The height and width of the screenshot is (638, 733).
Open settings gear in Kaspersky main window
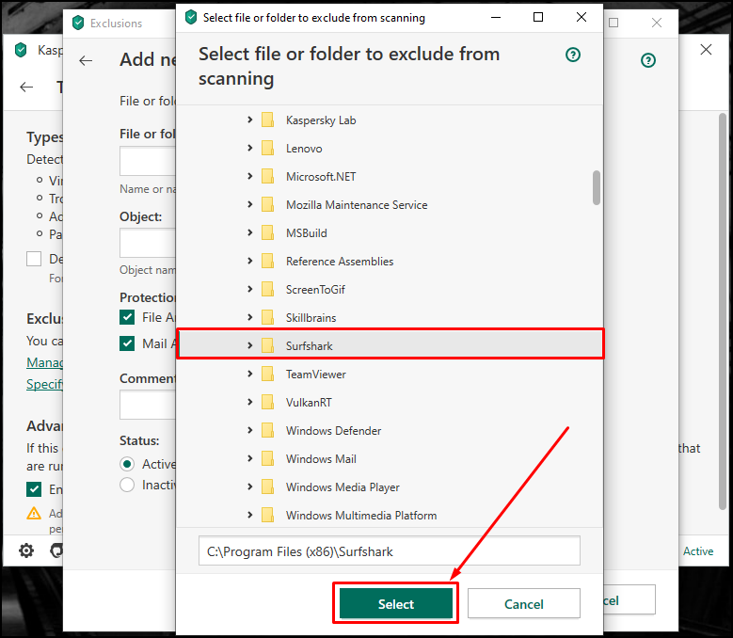click(26, 550)
